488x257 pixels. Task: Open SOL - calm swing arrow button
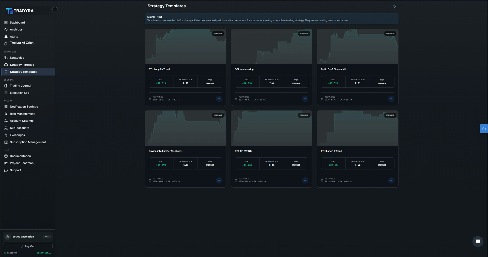(x=305, y=99)
